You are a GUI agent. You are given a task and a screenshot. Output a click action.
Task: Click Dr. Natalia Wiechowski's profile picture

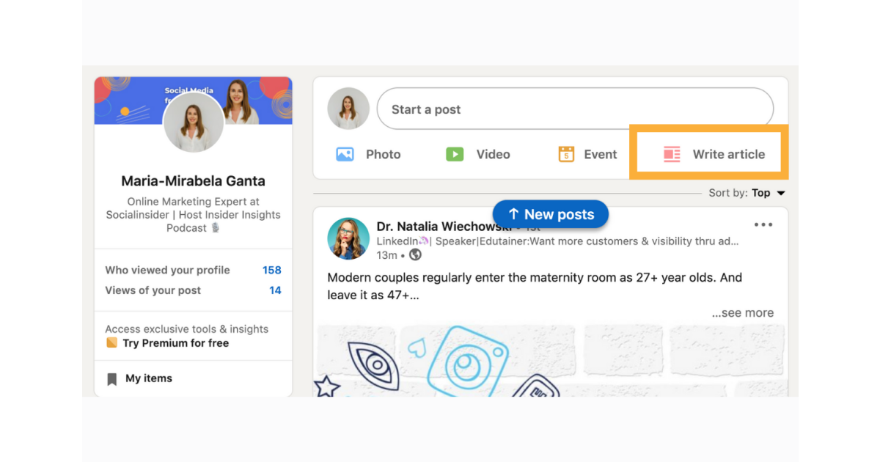348,238
